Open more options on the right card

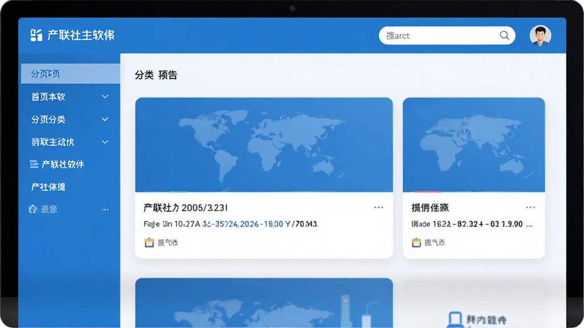tap(531, 207)
